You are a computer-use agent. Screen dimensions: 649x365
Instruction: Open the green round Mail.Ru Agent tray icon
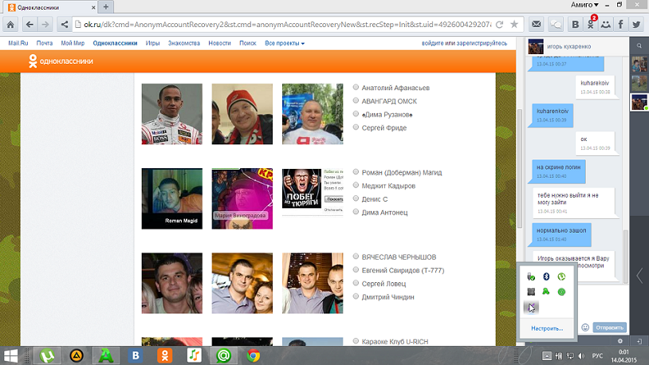coord(561,292)
